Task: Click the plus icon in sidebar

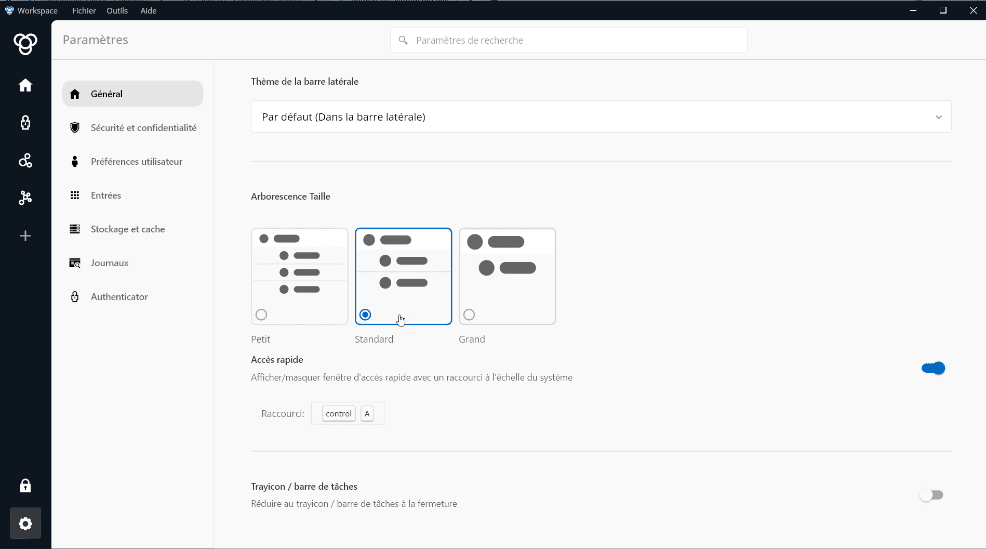Action: pos(25,236)
